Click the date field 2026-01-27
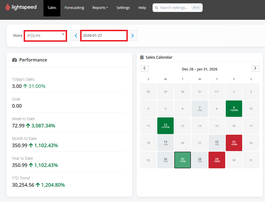The width and height of the screenshot is (265, 202). click(x=104, y=36)
